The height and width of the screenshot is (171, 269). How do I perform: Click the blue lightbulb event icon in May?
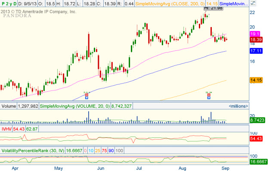tap(87, 98)
